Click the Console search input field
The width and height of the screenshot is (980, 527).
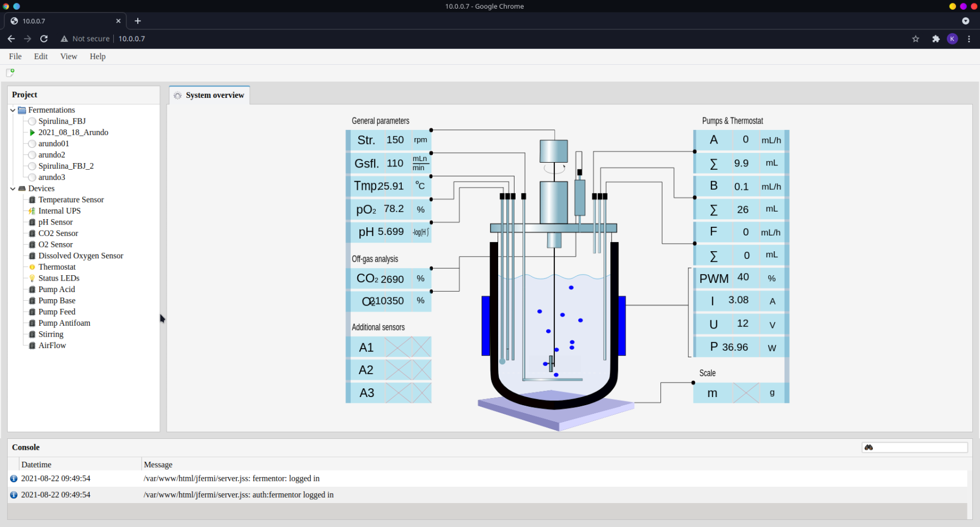pyautogui.click(x=920, y=448)
